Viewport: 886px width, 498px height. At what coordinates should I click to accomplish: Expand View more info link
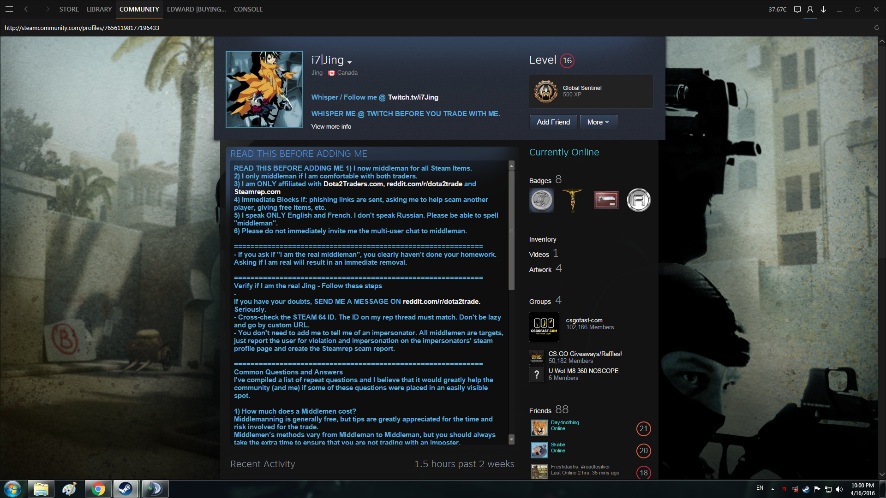pyautogui.click(x=331, y=126)
